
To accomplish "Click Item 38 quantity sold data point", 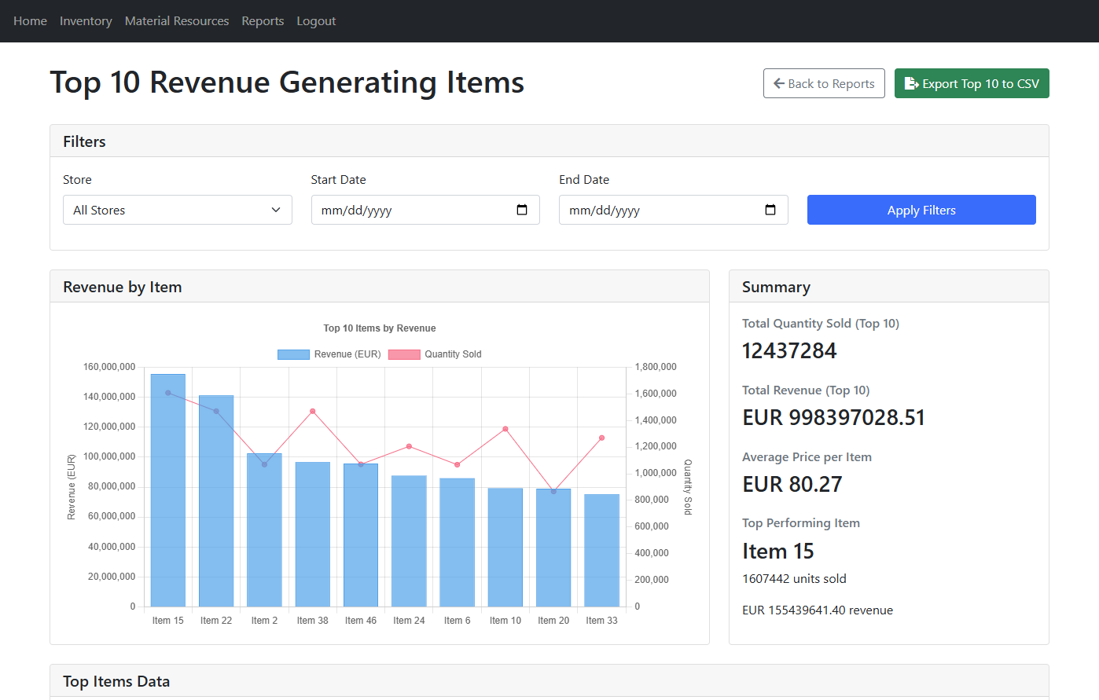I will [313, 411].
